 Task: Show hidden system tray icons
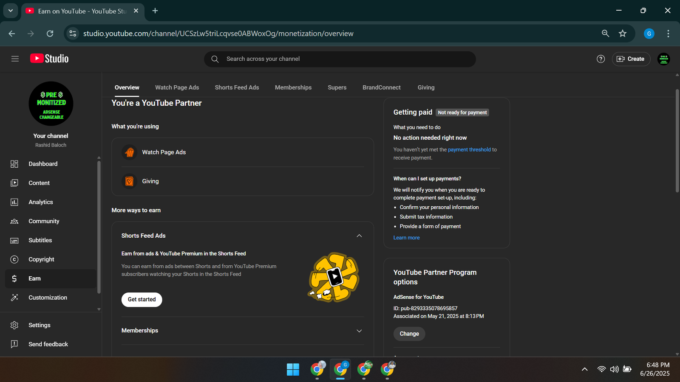pos(585,369)
